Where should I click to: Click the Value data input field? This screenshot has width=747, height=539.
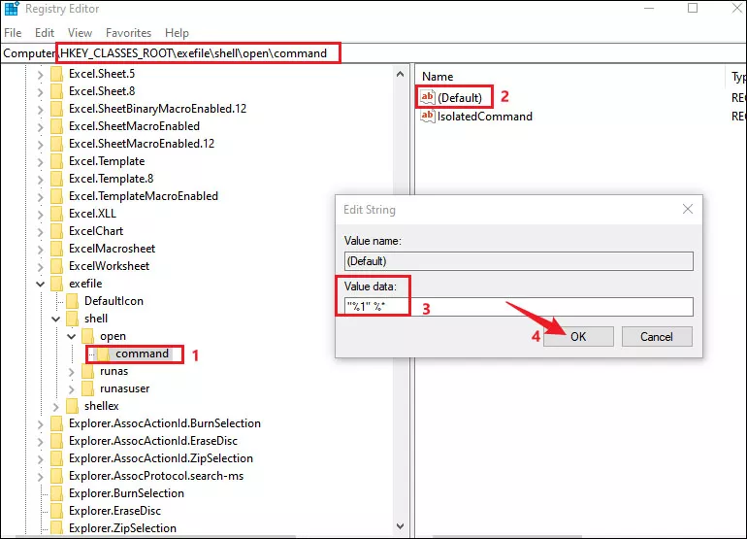pos(518,307)
